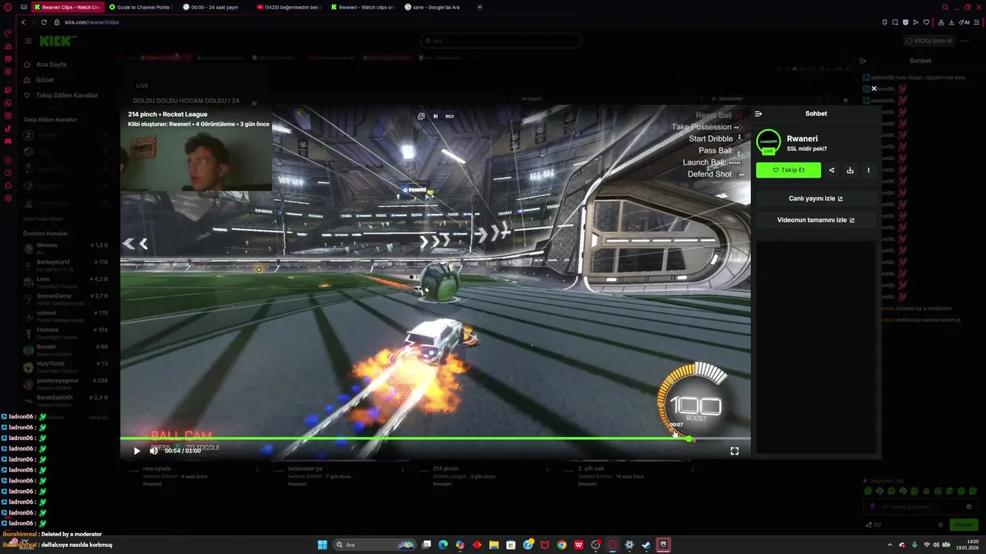Skip to next clip using the skip icon
Screen dimensions: 986x554
pos(435,116)
